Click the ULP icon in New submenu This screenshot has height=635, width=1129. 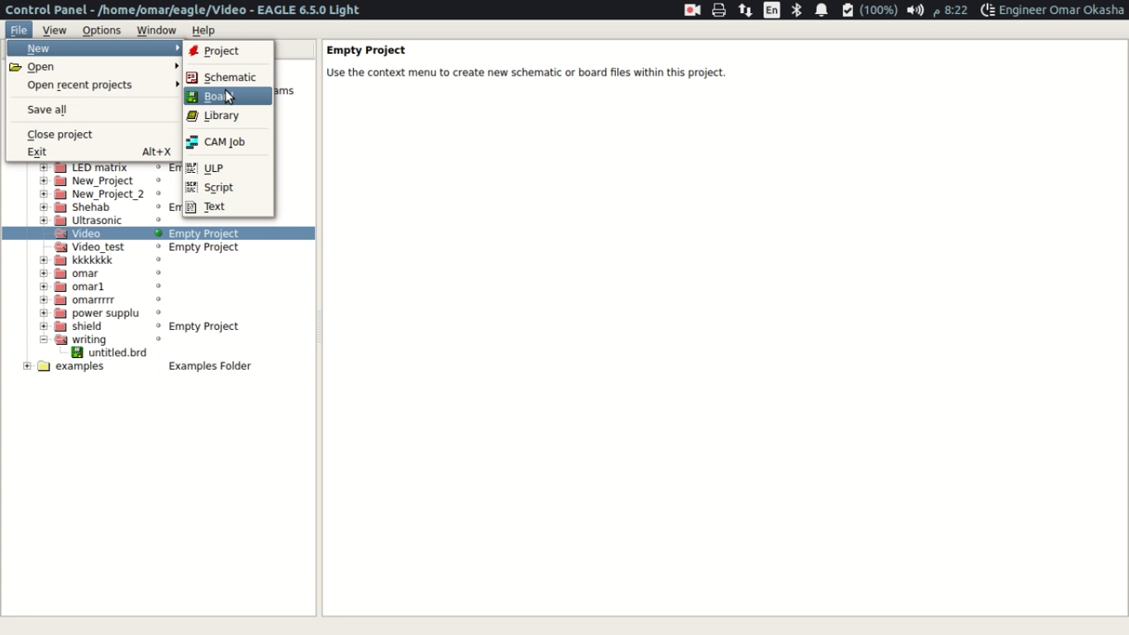pos(192,169)
